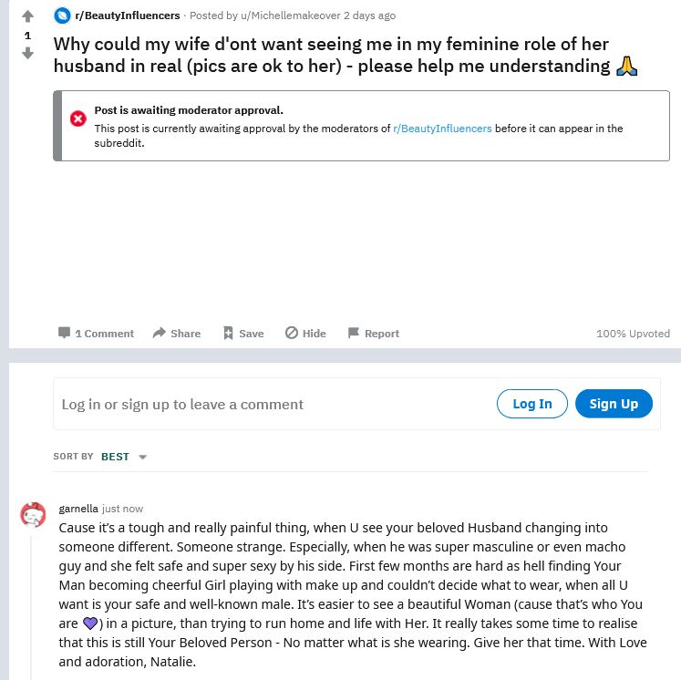Open the Sort By Best dropdown
Viewport: 681px width, 680px height.
124,457
